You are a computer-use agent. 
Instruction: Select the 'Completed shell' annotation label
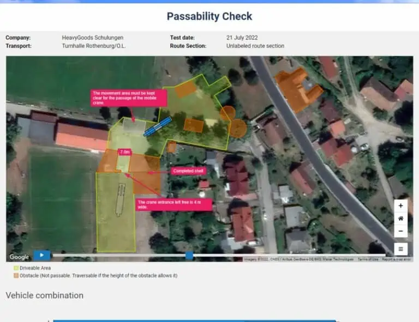pyautogui.click(x=188, y=171)
